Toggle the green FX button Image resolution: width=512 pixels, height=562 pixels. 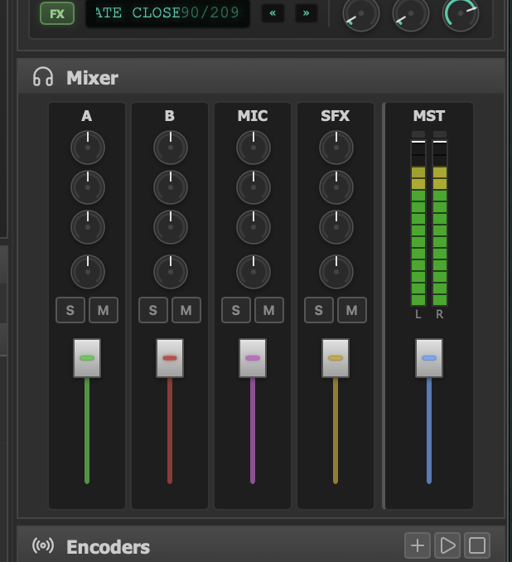pyautogui.click(x=57, y=14)
